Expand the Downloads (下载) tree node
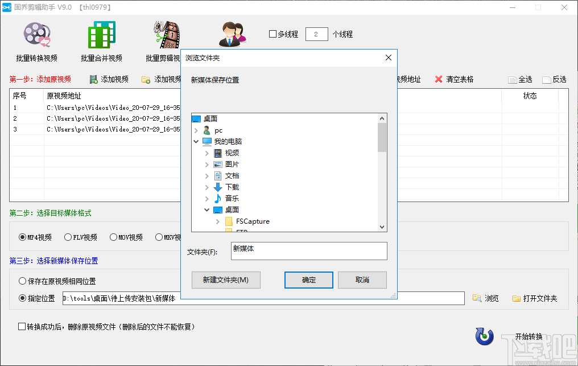The image size is (578, 366). click(207, 187)
